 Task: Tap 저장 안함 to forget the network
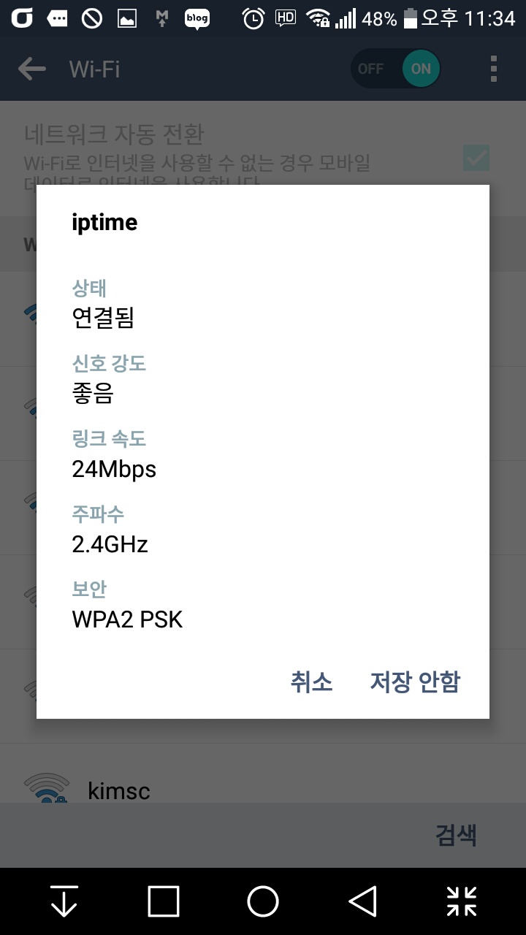[415, 682]
